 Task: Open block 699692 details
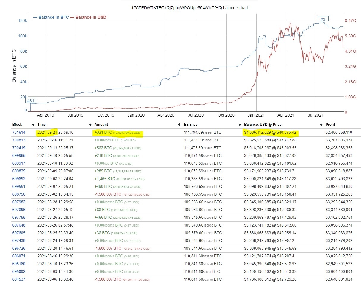(x=19, y=179)
